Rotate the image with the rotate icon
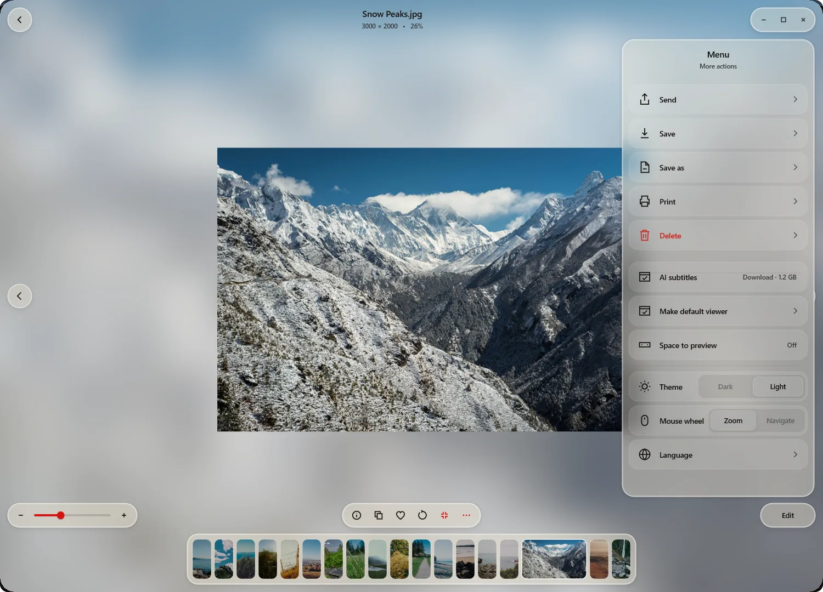 coord(422,515)
